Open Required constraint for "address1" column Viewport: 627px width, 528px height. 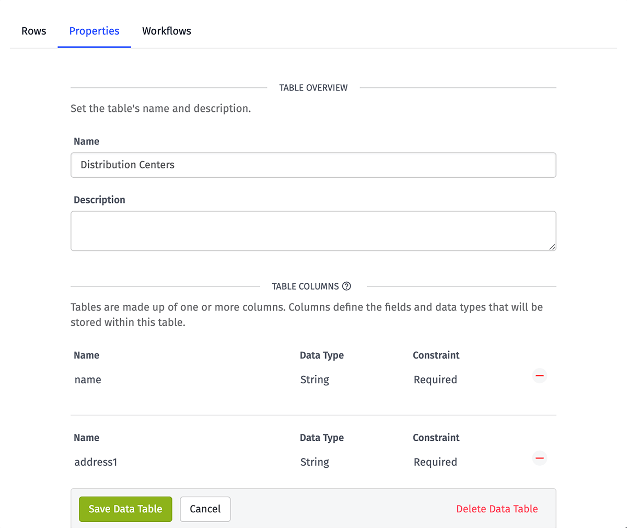[460, 462]
